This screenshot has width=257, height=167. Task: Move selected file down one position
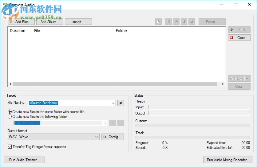point(184,21)
